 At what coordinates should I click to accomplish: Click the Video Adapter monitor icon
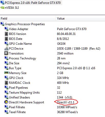pos(6,29)
